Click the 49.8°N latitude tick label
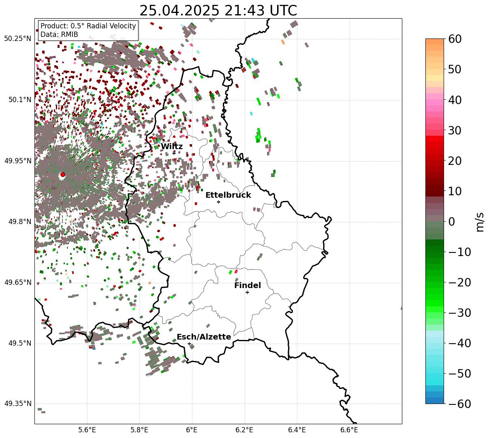This screenshot has height=438, width=489. click(19, 222)
